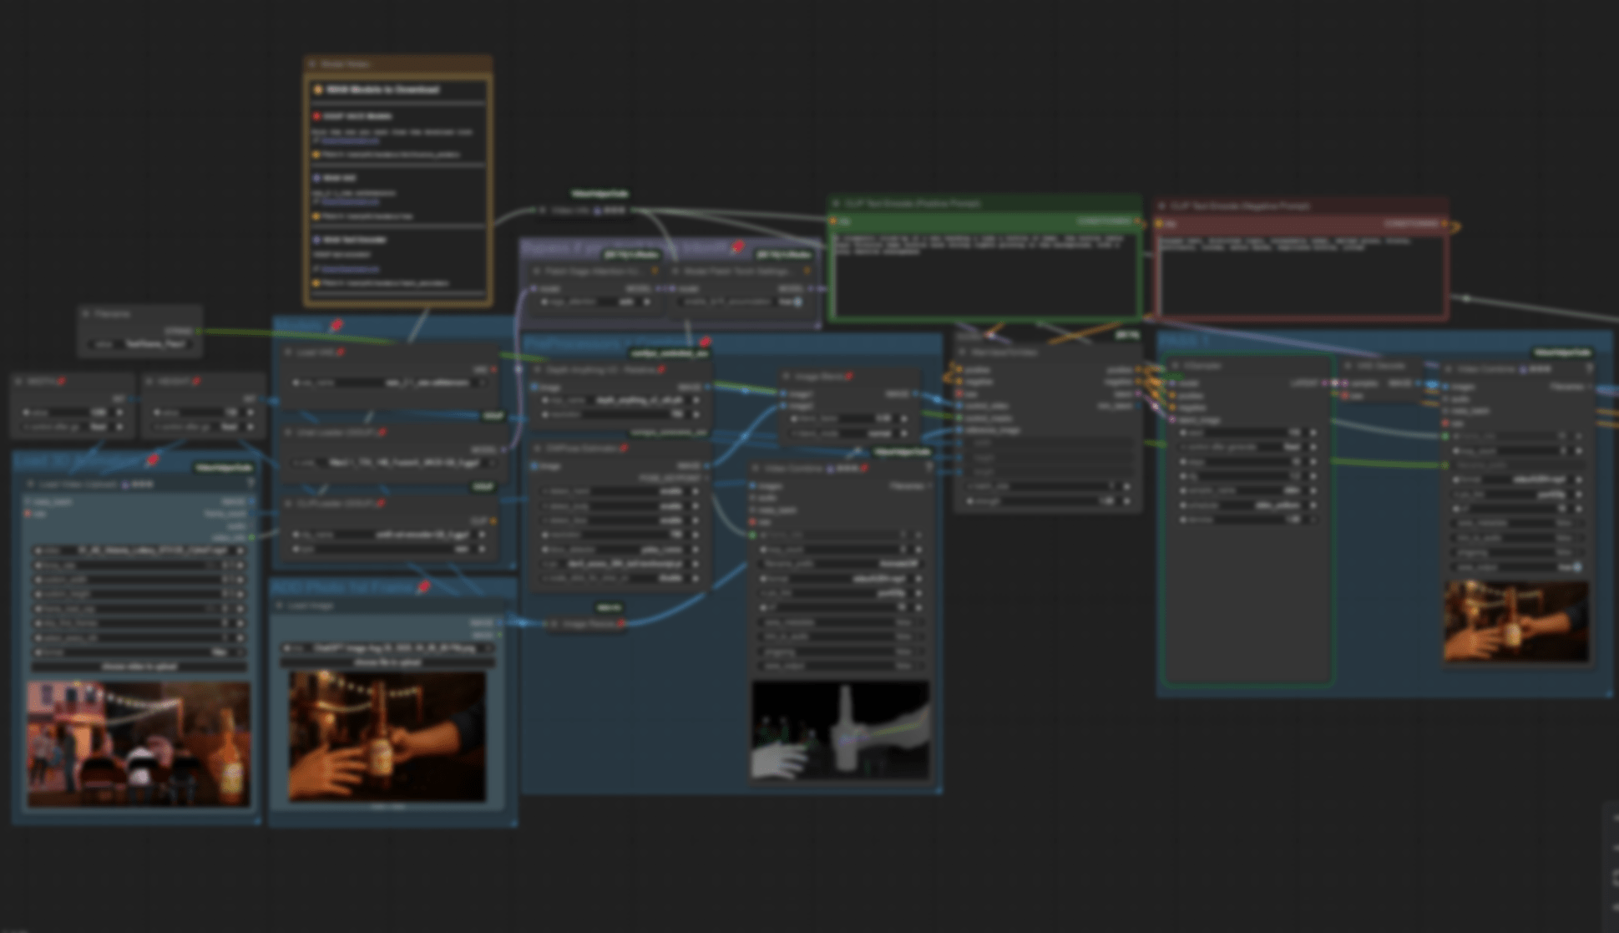The width and height of the screenshot is (1619, 933).
Task: Click the Depth Anything V2 node collapse circle
Action: click(x=539, y=370)
